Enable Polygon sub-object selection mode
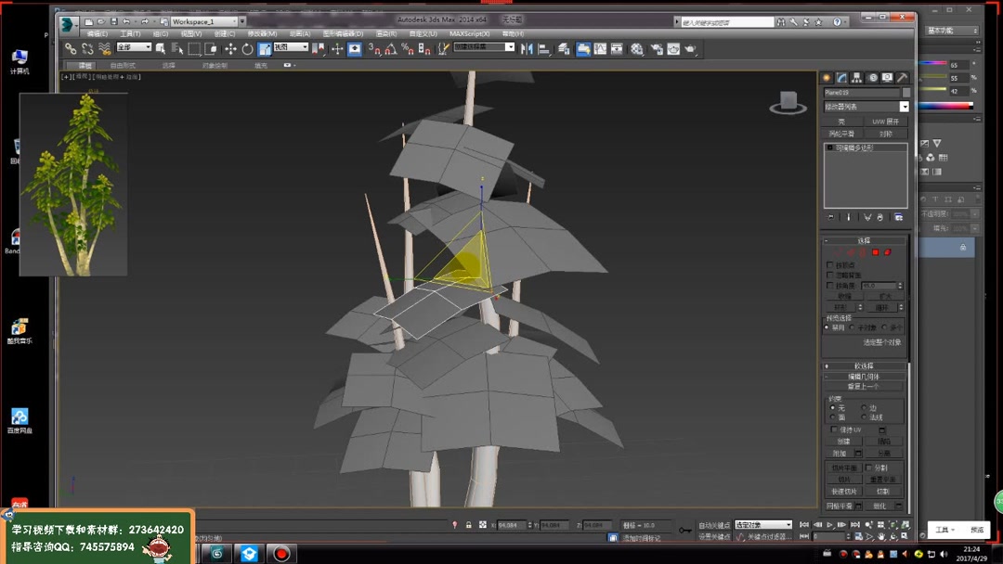The width and height of the screenshot is (1003, 564). pos(876,250)
